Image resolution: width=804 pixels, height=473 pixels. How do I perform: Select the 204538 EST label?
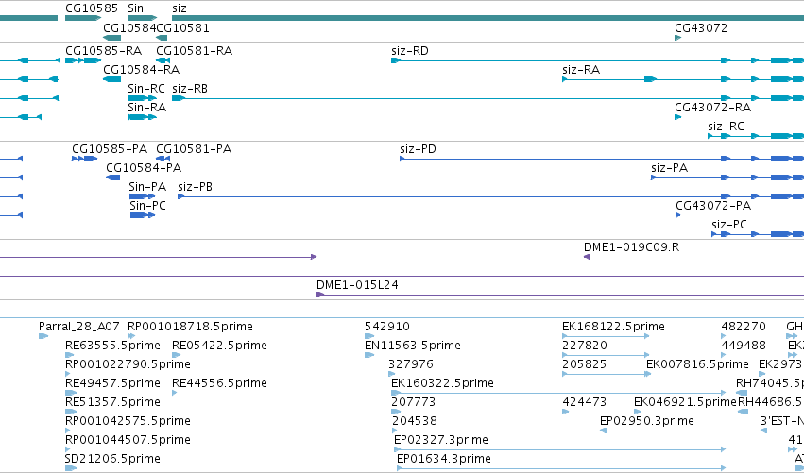pyautogui.click(x=415, y=421)
